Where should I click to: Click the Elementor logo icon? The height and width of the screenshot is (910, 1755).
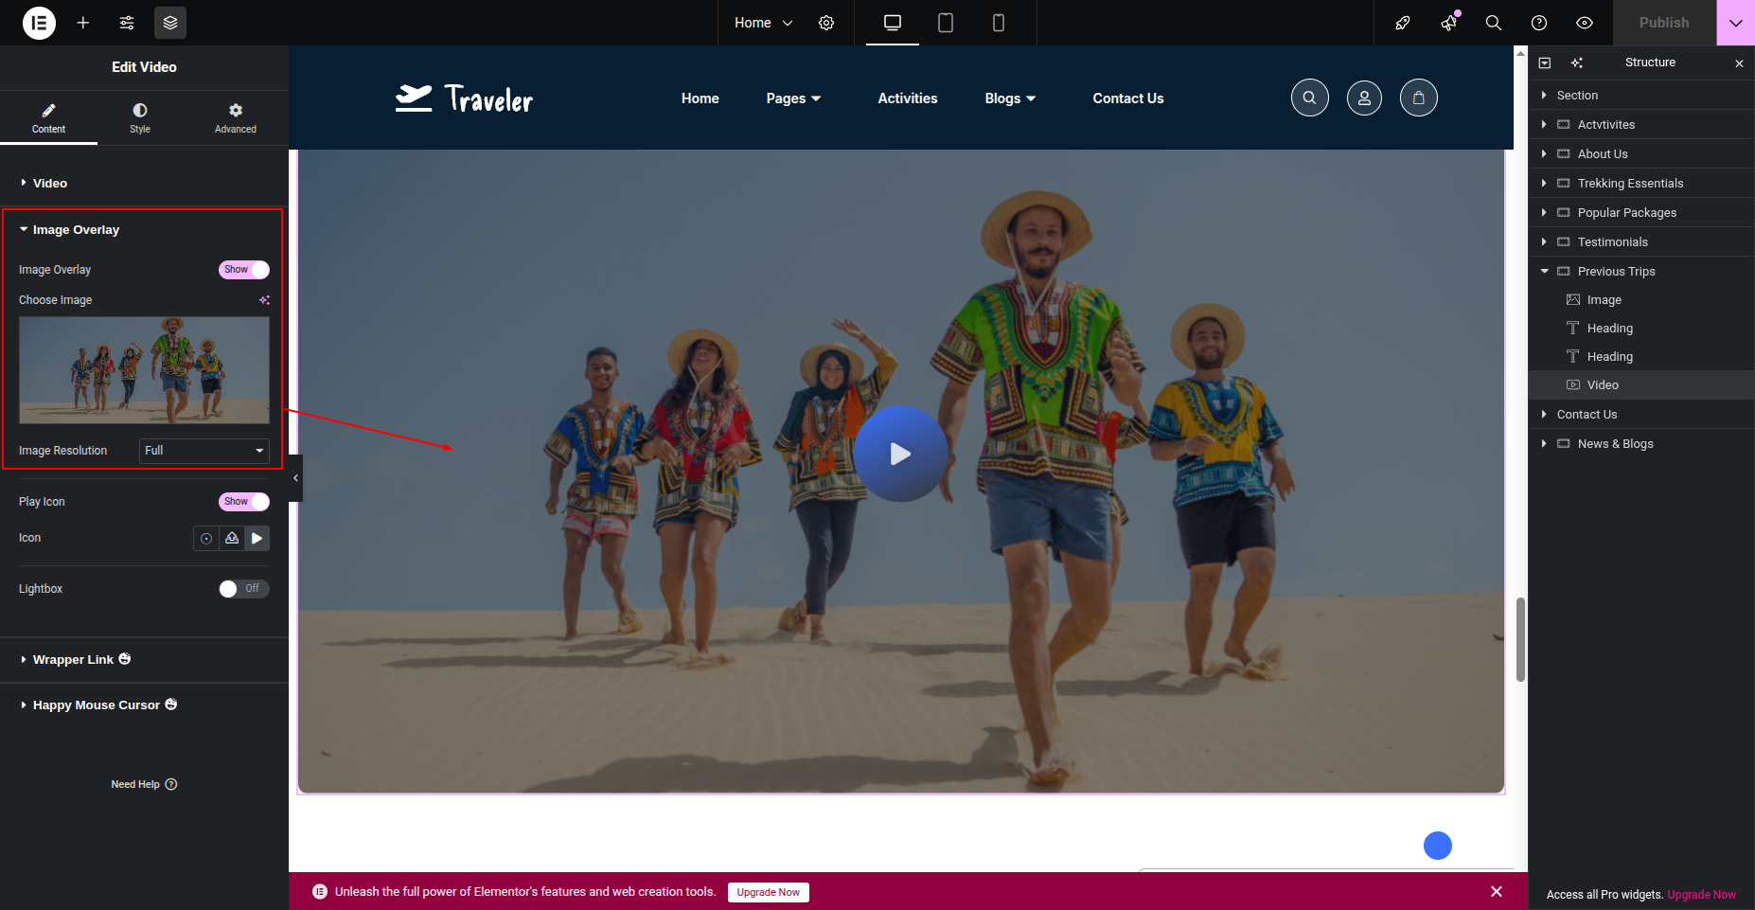click(39, 23)
